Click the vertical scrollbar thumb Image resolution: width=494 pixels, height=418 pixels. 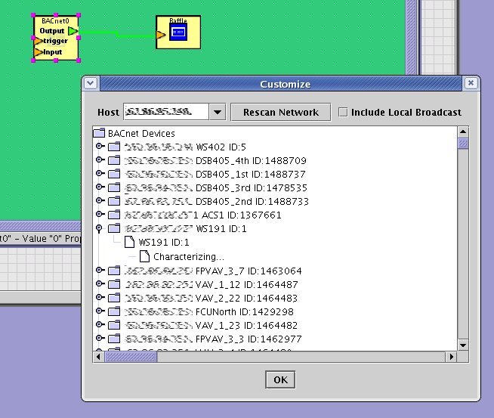[463, 144]
